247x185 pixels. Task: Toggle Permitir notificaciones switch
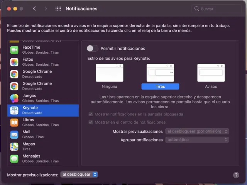[x=93, y=48]
